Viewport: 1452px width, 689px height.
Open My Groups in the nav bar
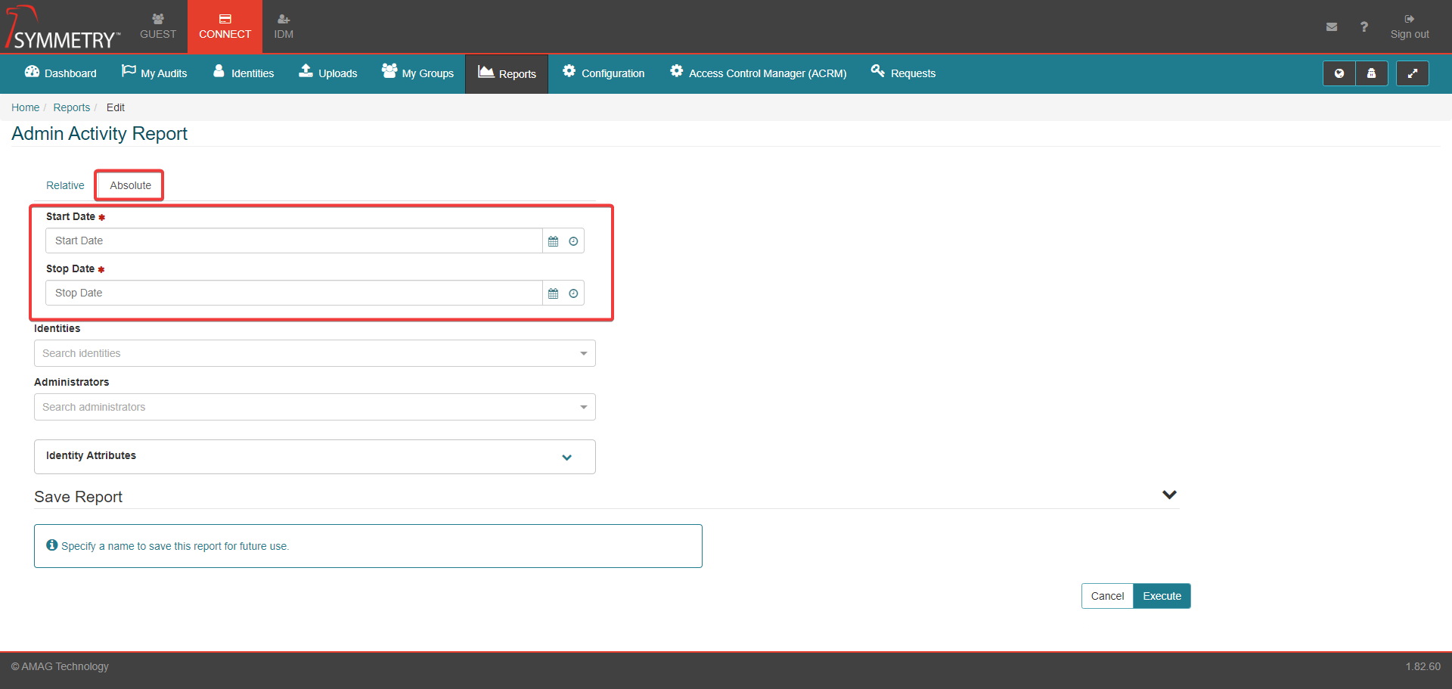(417, 73)
